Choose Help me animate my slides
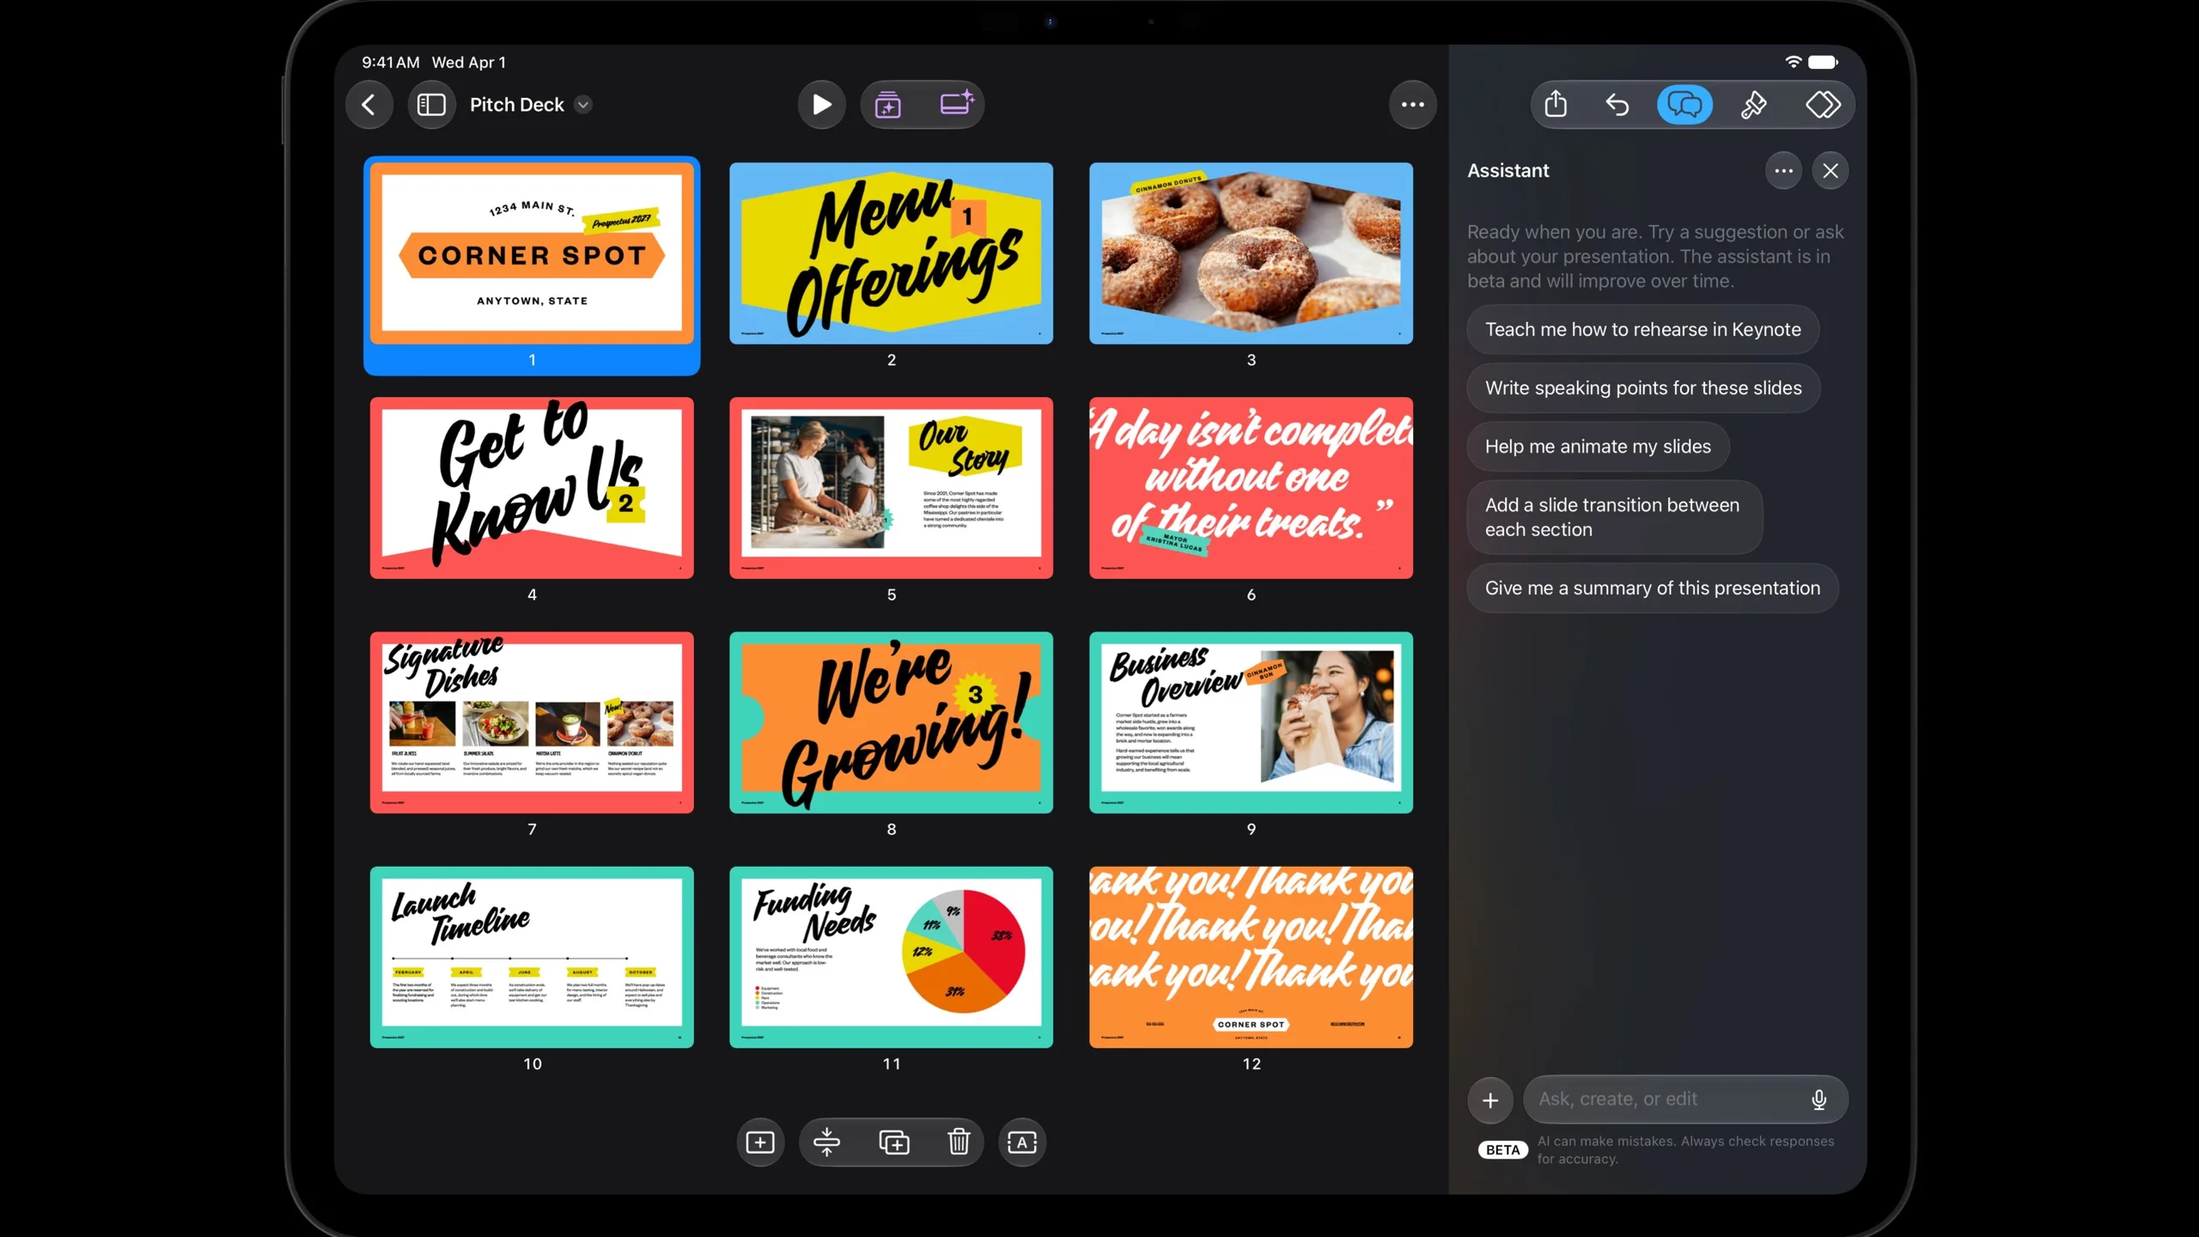The image size is (2199, 1237). [1598, 447]
